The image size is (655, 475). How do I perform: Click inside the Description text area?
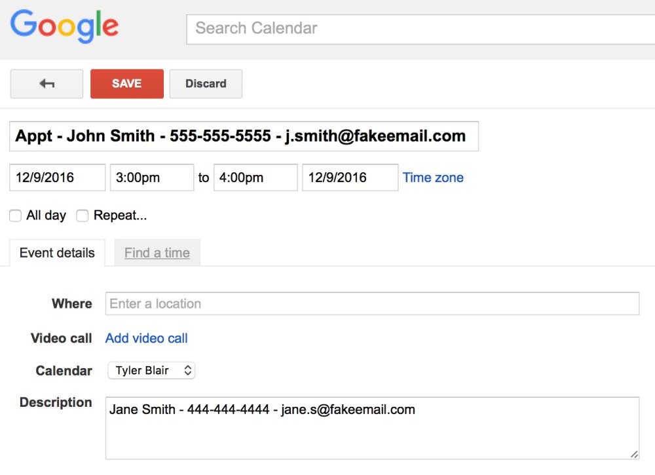[372, 428]
